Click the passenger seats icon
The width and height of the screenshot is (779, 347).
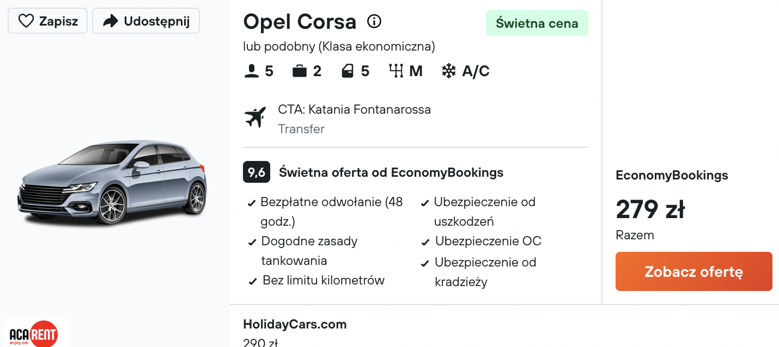click(x=252, y=71)
